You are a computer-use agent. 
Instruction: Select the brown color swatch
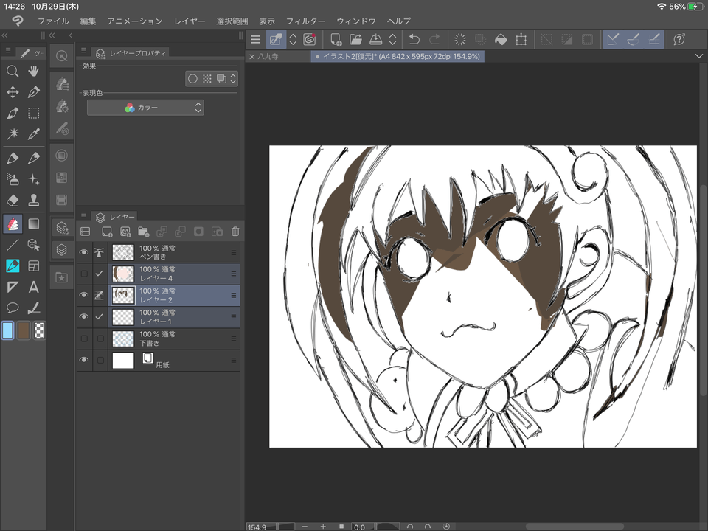(23, 330)
